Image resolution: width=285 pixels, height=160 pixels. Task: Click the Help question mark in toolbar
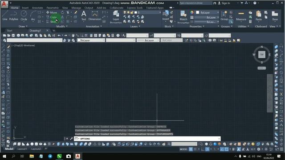click(x=118, y=36)
